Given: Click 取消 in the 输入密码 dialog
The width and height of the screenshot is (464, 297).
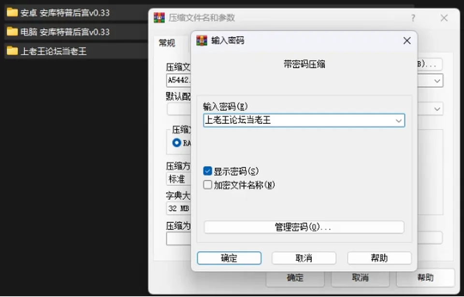Looking at the screenshot, I should (304, 258).
